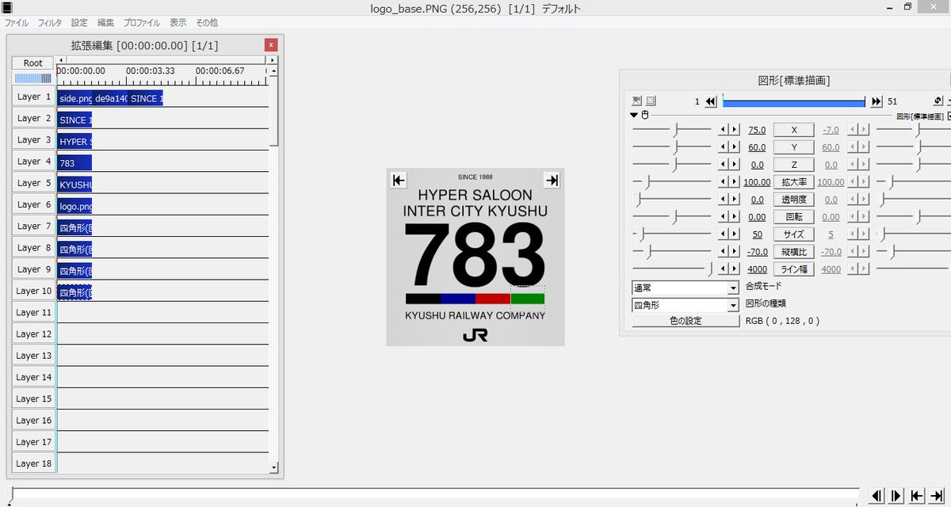This screenshot has width=951, height=507.
Task: Increase Z with its right stepper arrow
Action: [x=734, y=165]
